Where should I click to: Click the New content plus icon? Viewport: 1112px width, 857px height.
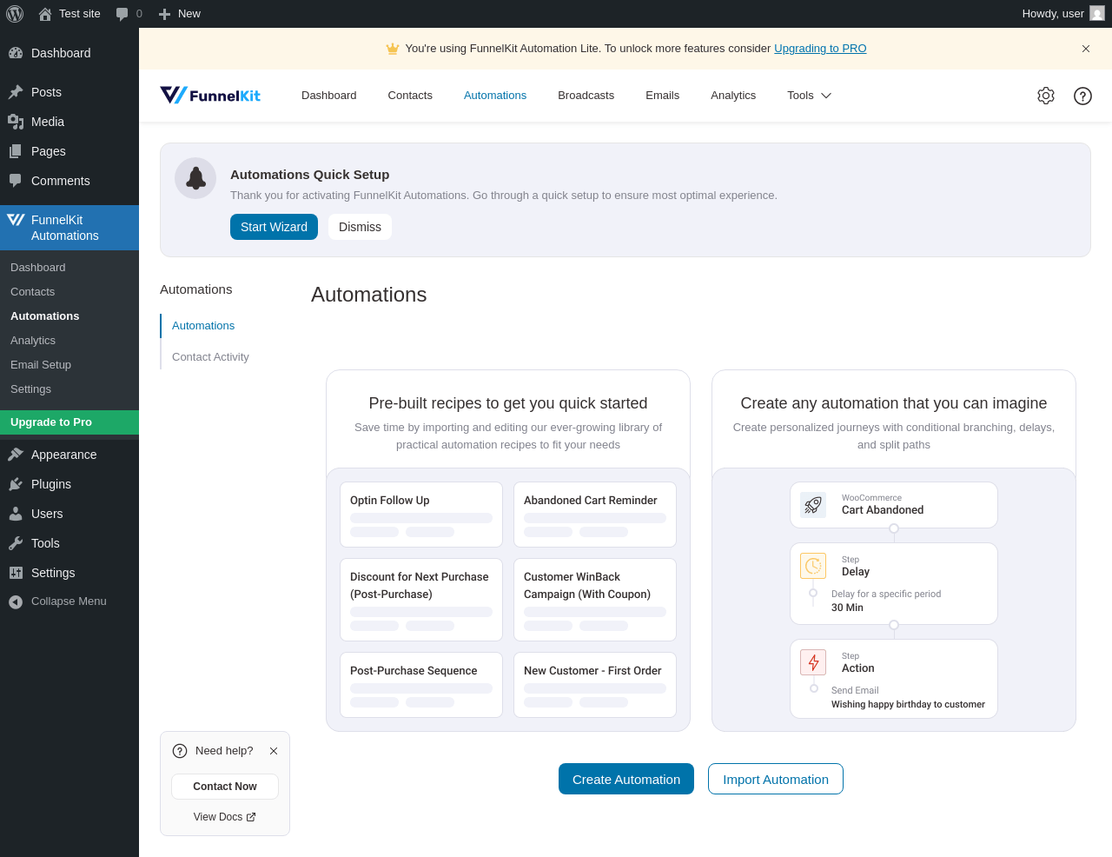(x=164, y=14)
